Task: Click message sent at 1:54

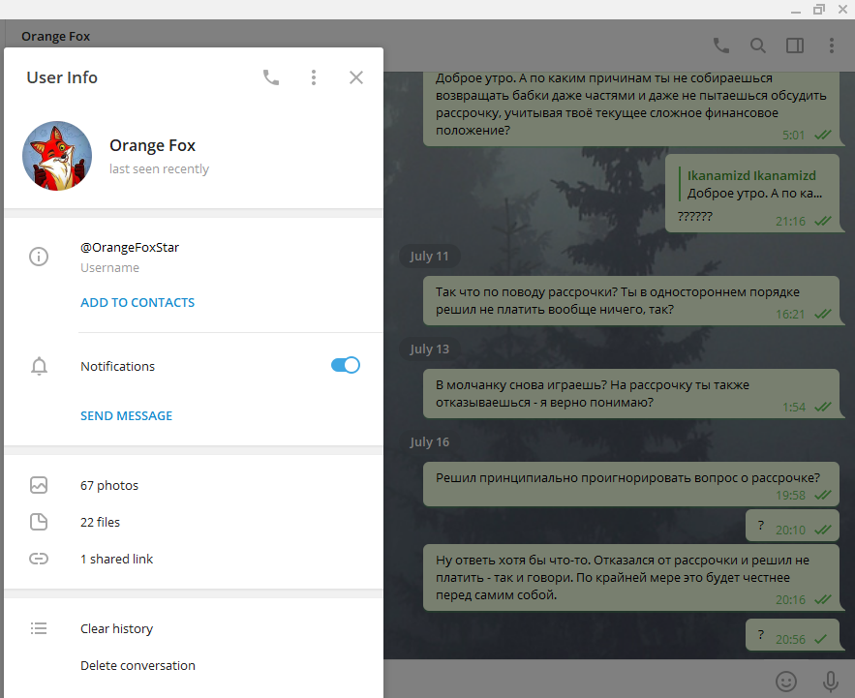Action: 631,394
